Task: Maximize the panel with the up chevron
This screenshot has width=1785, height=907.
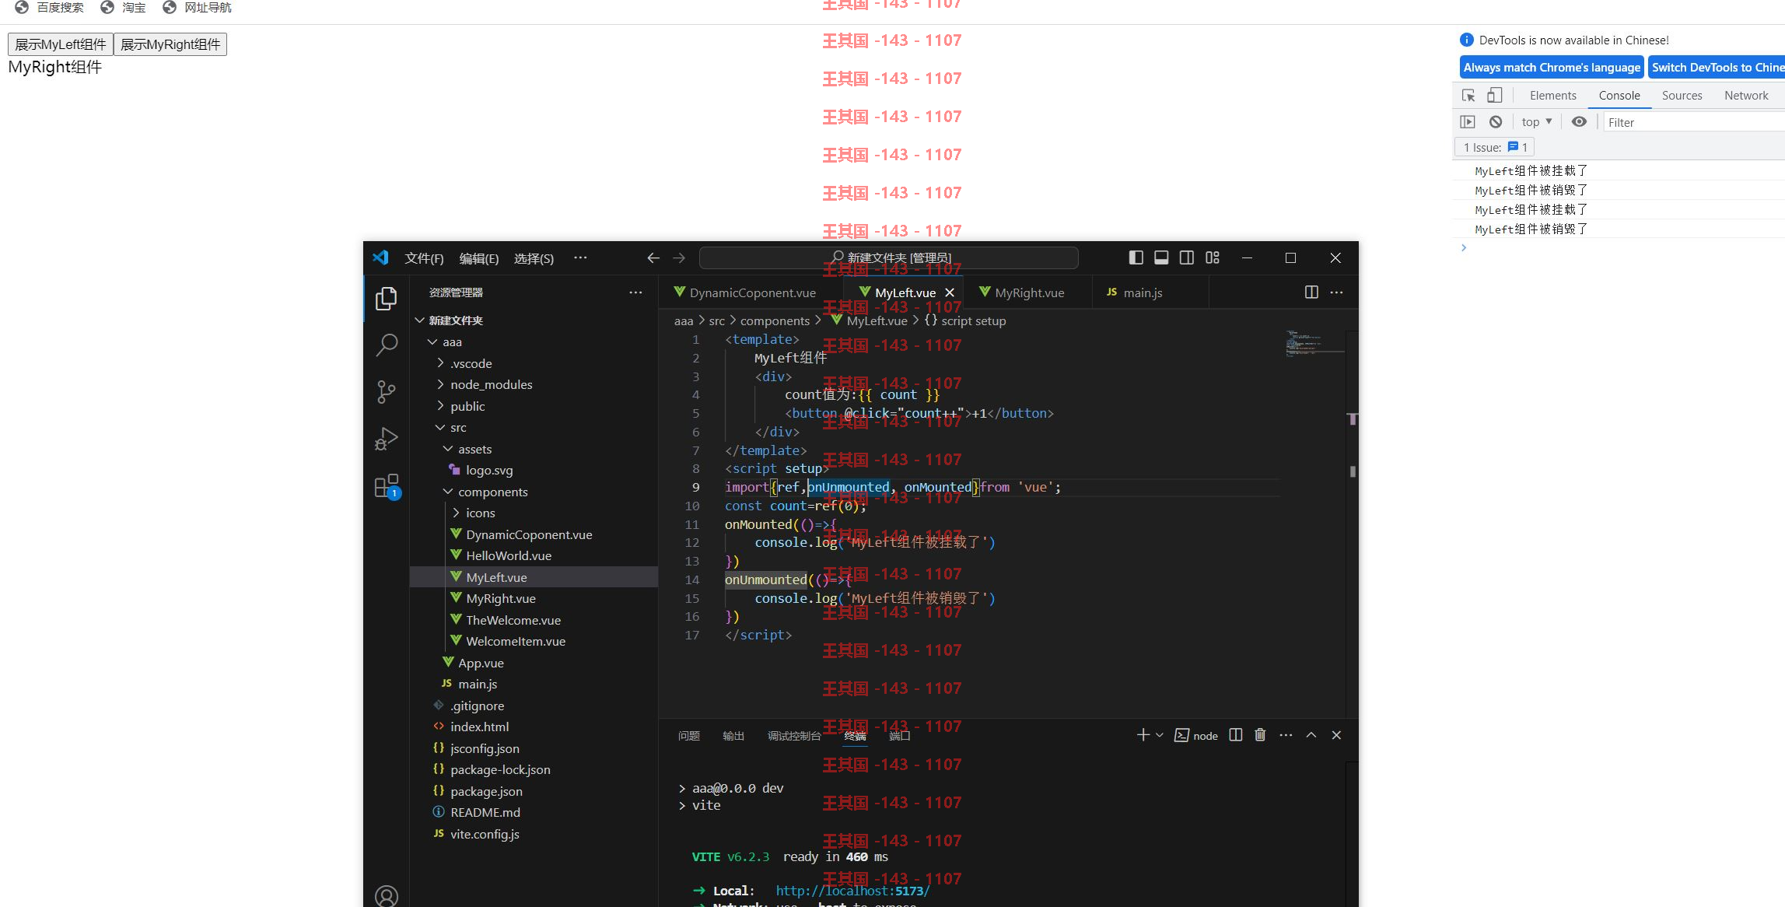Action: click(x=1311, y=735)
